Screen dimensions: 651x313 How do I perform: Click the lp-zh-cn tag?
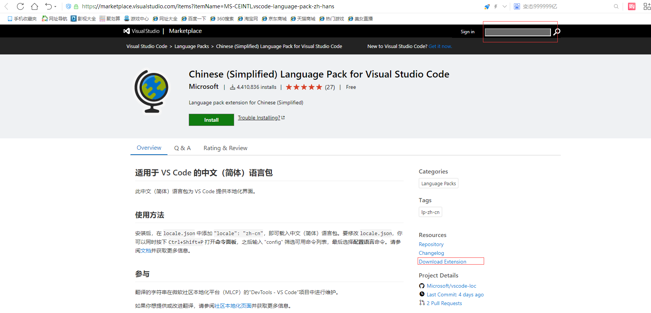coord(430,212)
